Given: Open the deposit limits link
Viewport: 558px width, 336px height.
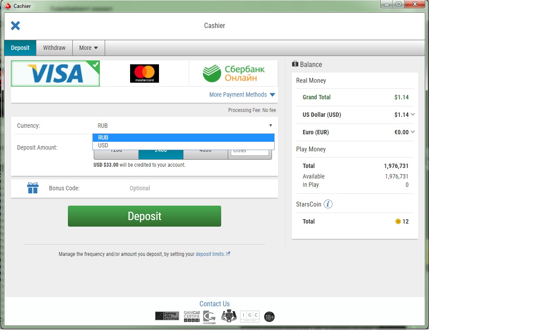Looking at the screenshot, I should [210, 254].
